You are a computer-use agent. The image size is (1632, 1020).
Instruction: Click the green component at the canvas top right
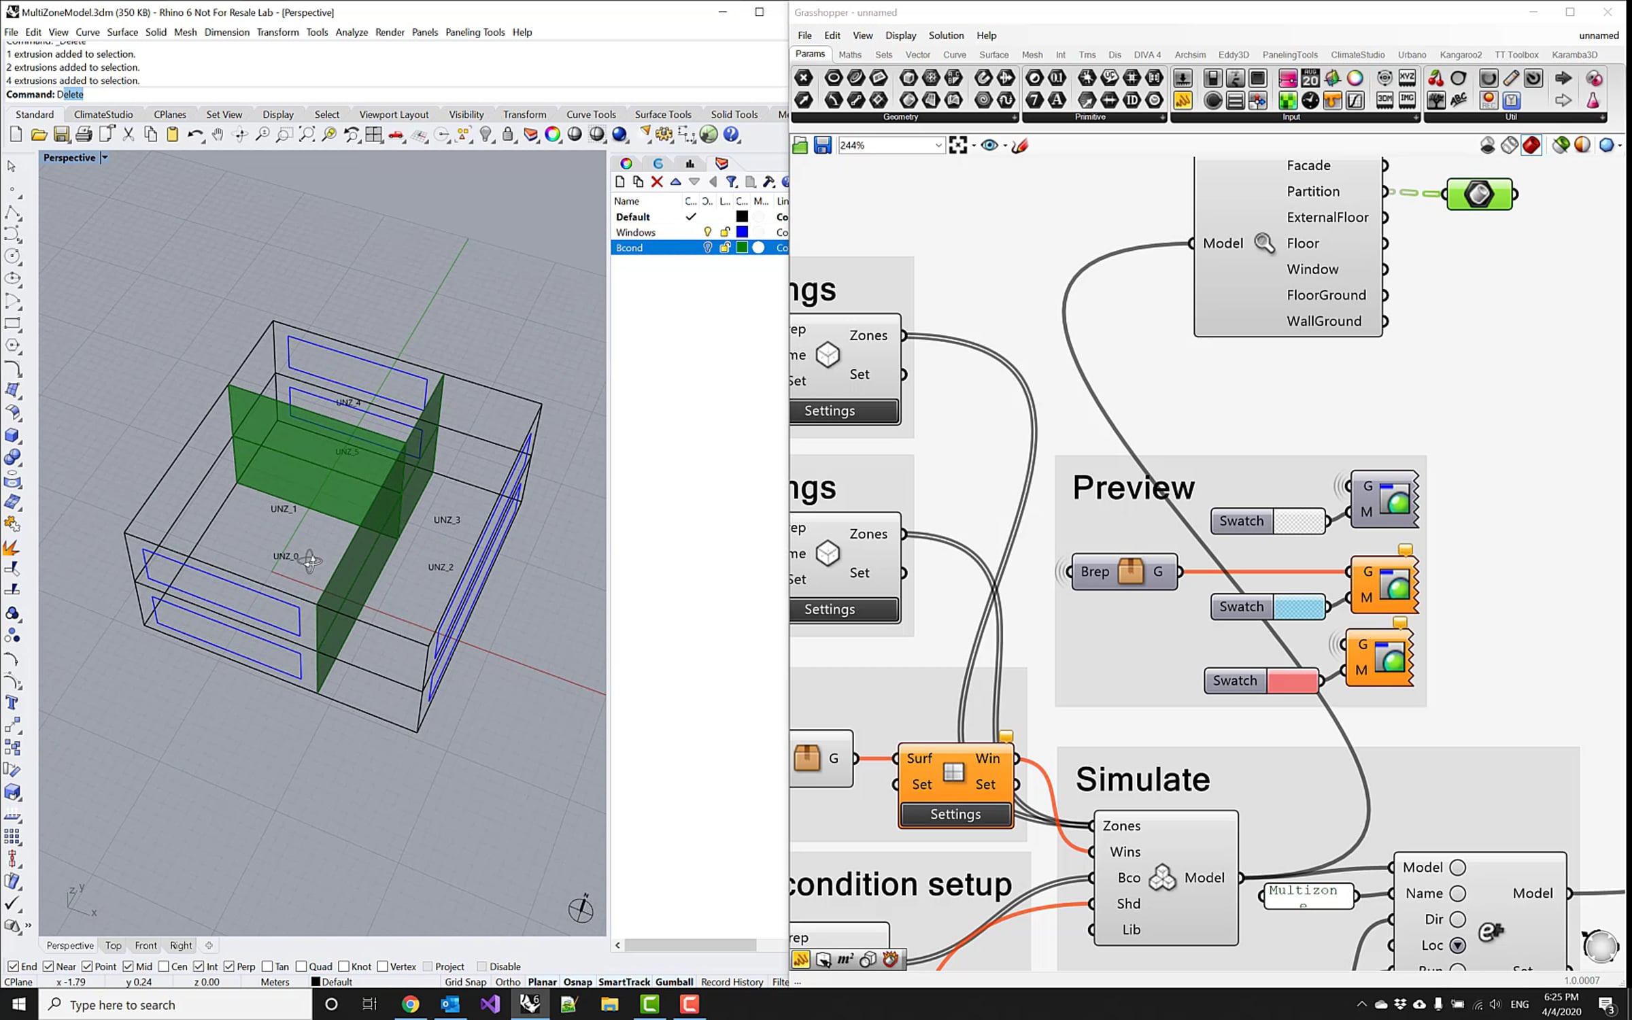[1479, 194]
